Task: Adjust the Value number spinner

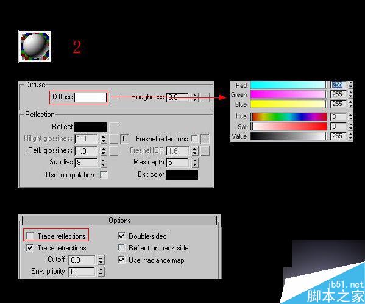Action: [x=350, y=136]
